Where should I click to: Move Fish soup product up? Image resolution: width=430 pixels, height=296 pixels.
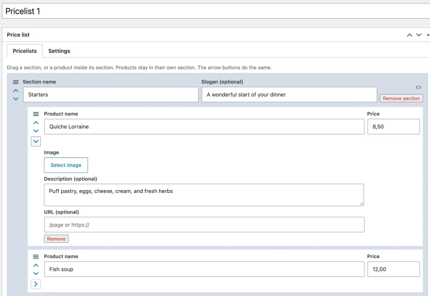click(x=36, y=265)
